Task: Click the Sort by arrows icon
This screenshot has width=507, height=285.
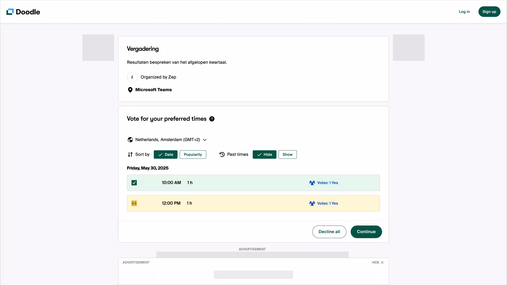Action: coord(130,154)
